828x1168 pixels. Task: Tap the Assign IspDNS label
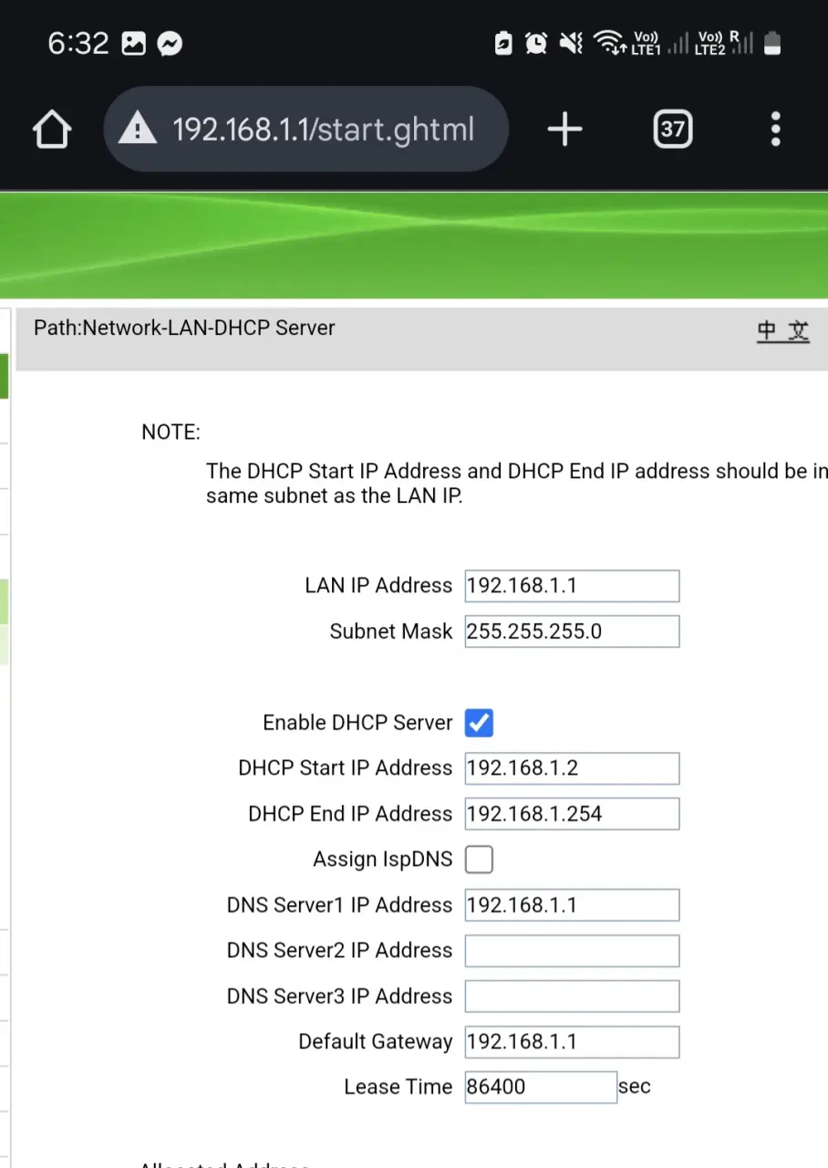coord(382,860)
